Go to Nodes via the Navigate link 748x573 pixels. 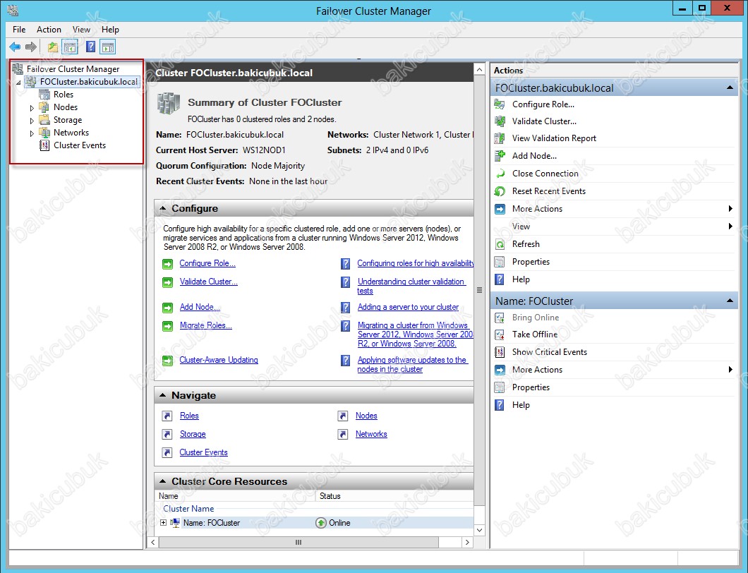[x=366, y=416]
